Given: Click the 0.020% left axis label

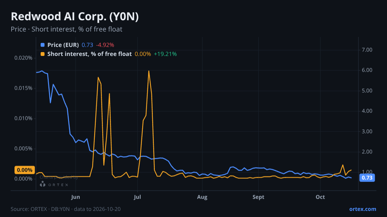Looking at the screenshot, I should click(x=24, y=58).
